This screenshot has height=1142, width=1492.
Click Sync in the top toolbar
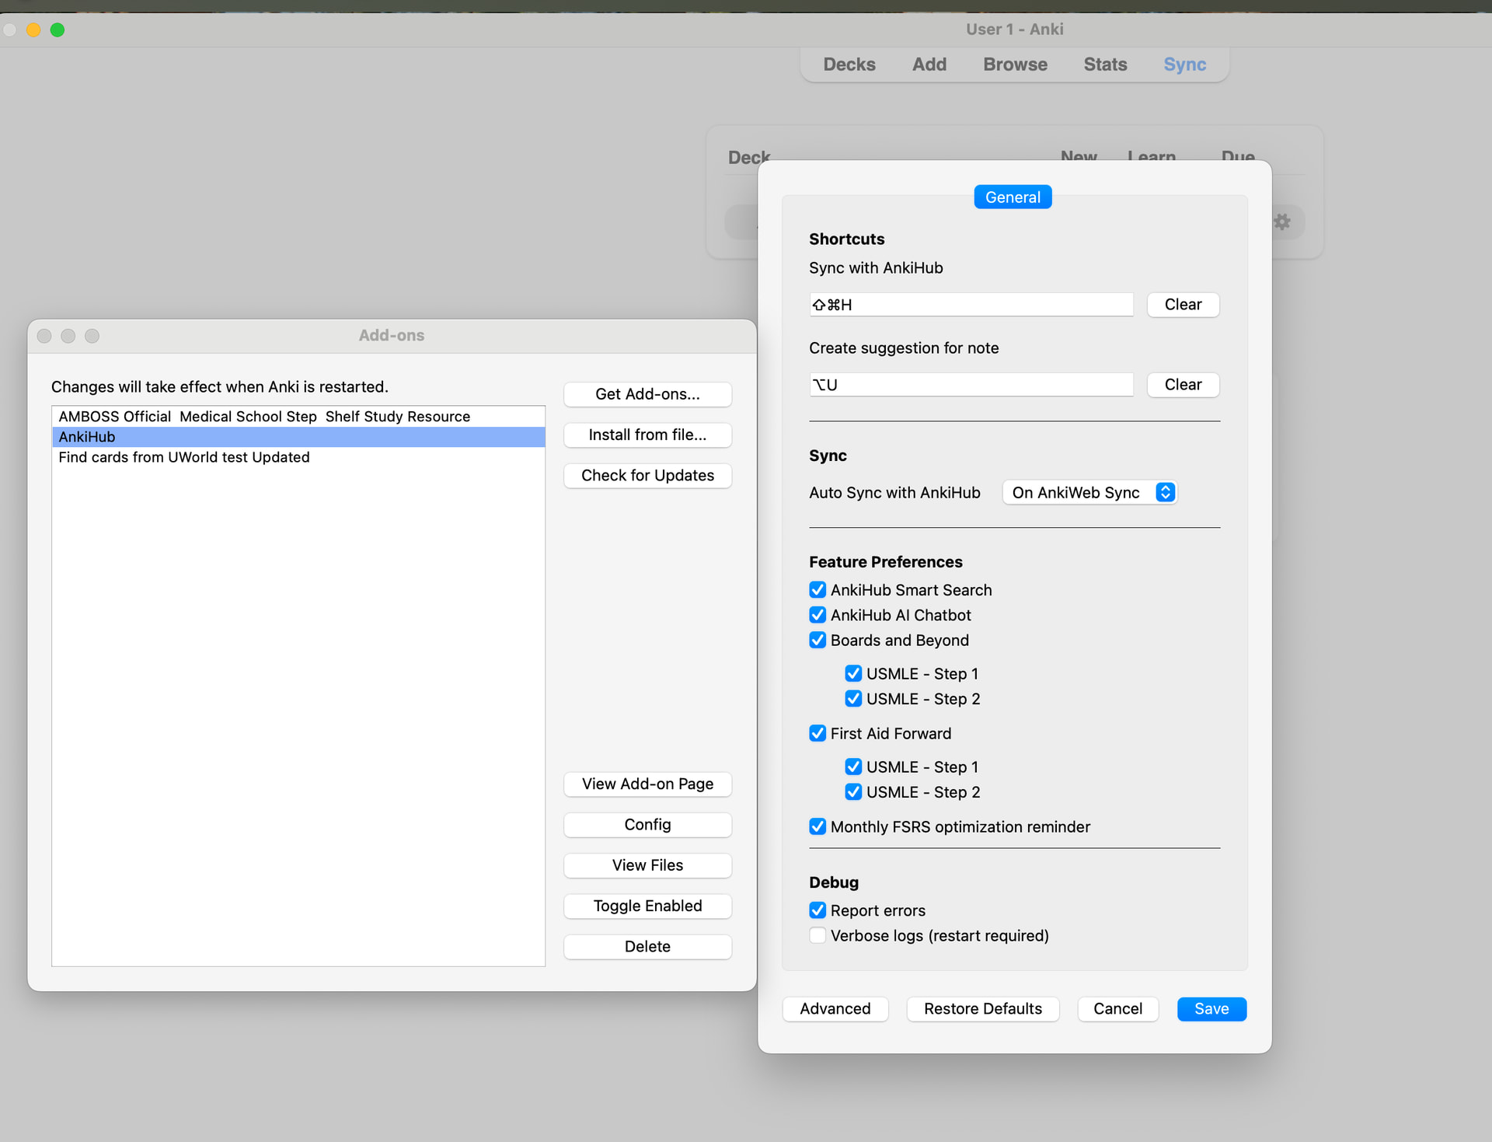[1184, 65]
